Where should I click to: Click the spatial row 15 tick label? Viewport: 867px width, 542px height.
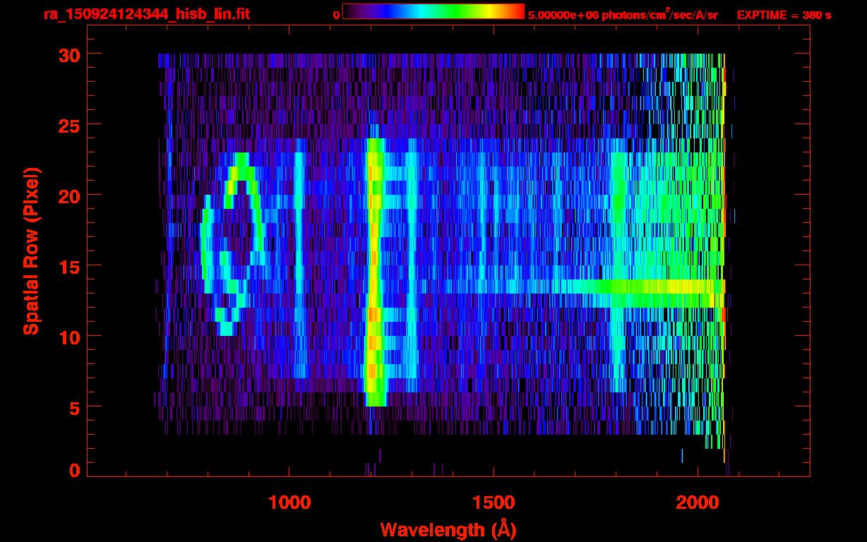click(x=70, y=265)
